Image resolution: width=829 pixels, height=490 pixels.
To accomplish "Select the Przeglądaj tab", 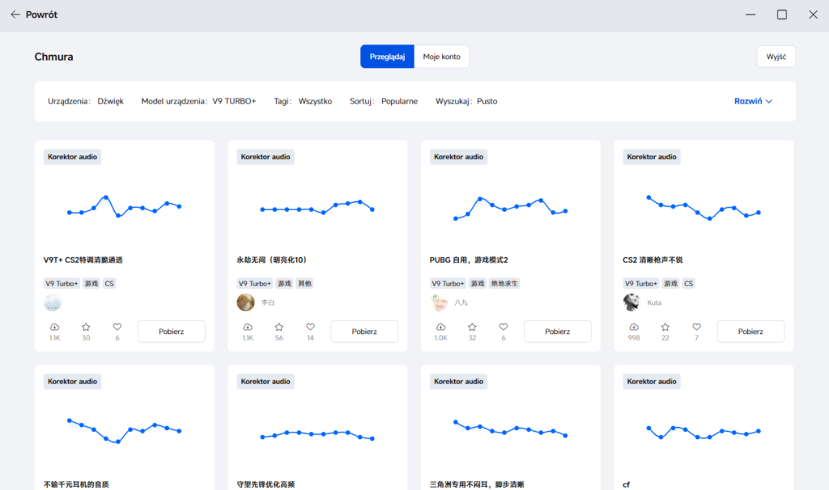I will [x=387, y=57].
